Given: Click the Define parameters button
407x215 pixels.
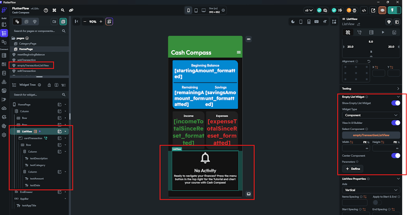Looking at the screenshot, I should [352, 169].
